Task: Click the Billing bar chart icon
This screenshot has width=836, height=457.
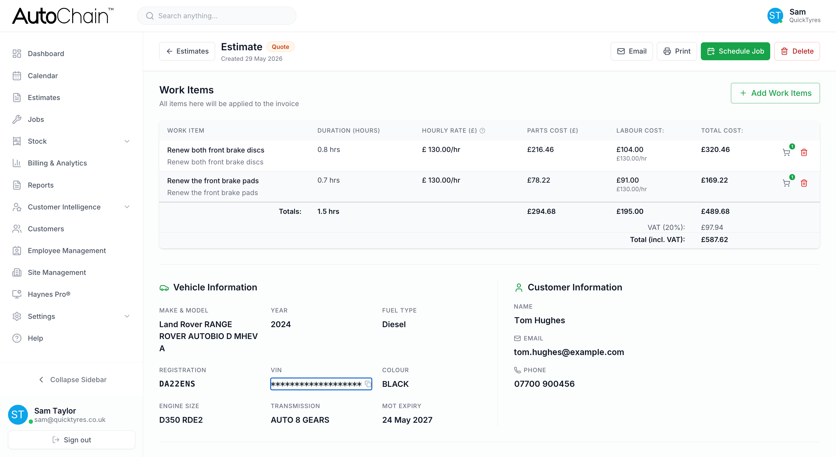Action: pyautogui.click(x=17, y=163)
